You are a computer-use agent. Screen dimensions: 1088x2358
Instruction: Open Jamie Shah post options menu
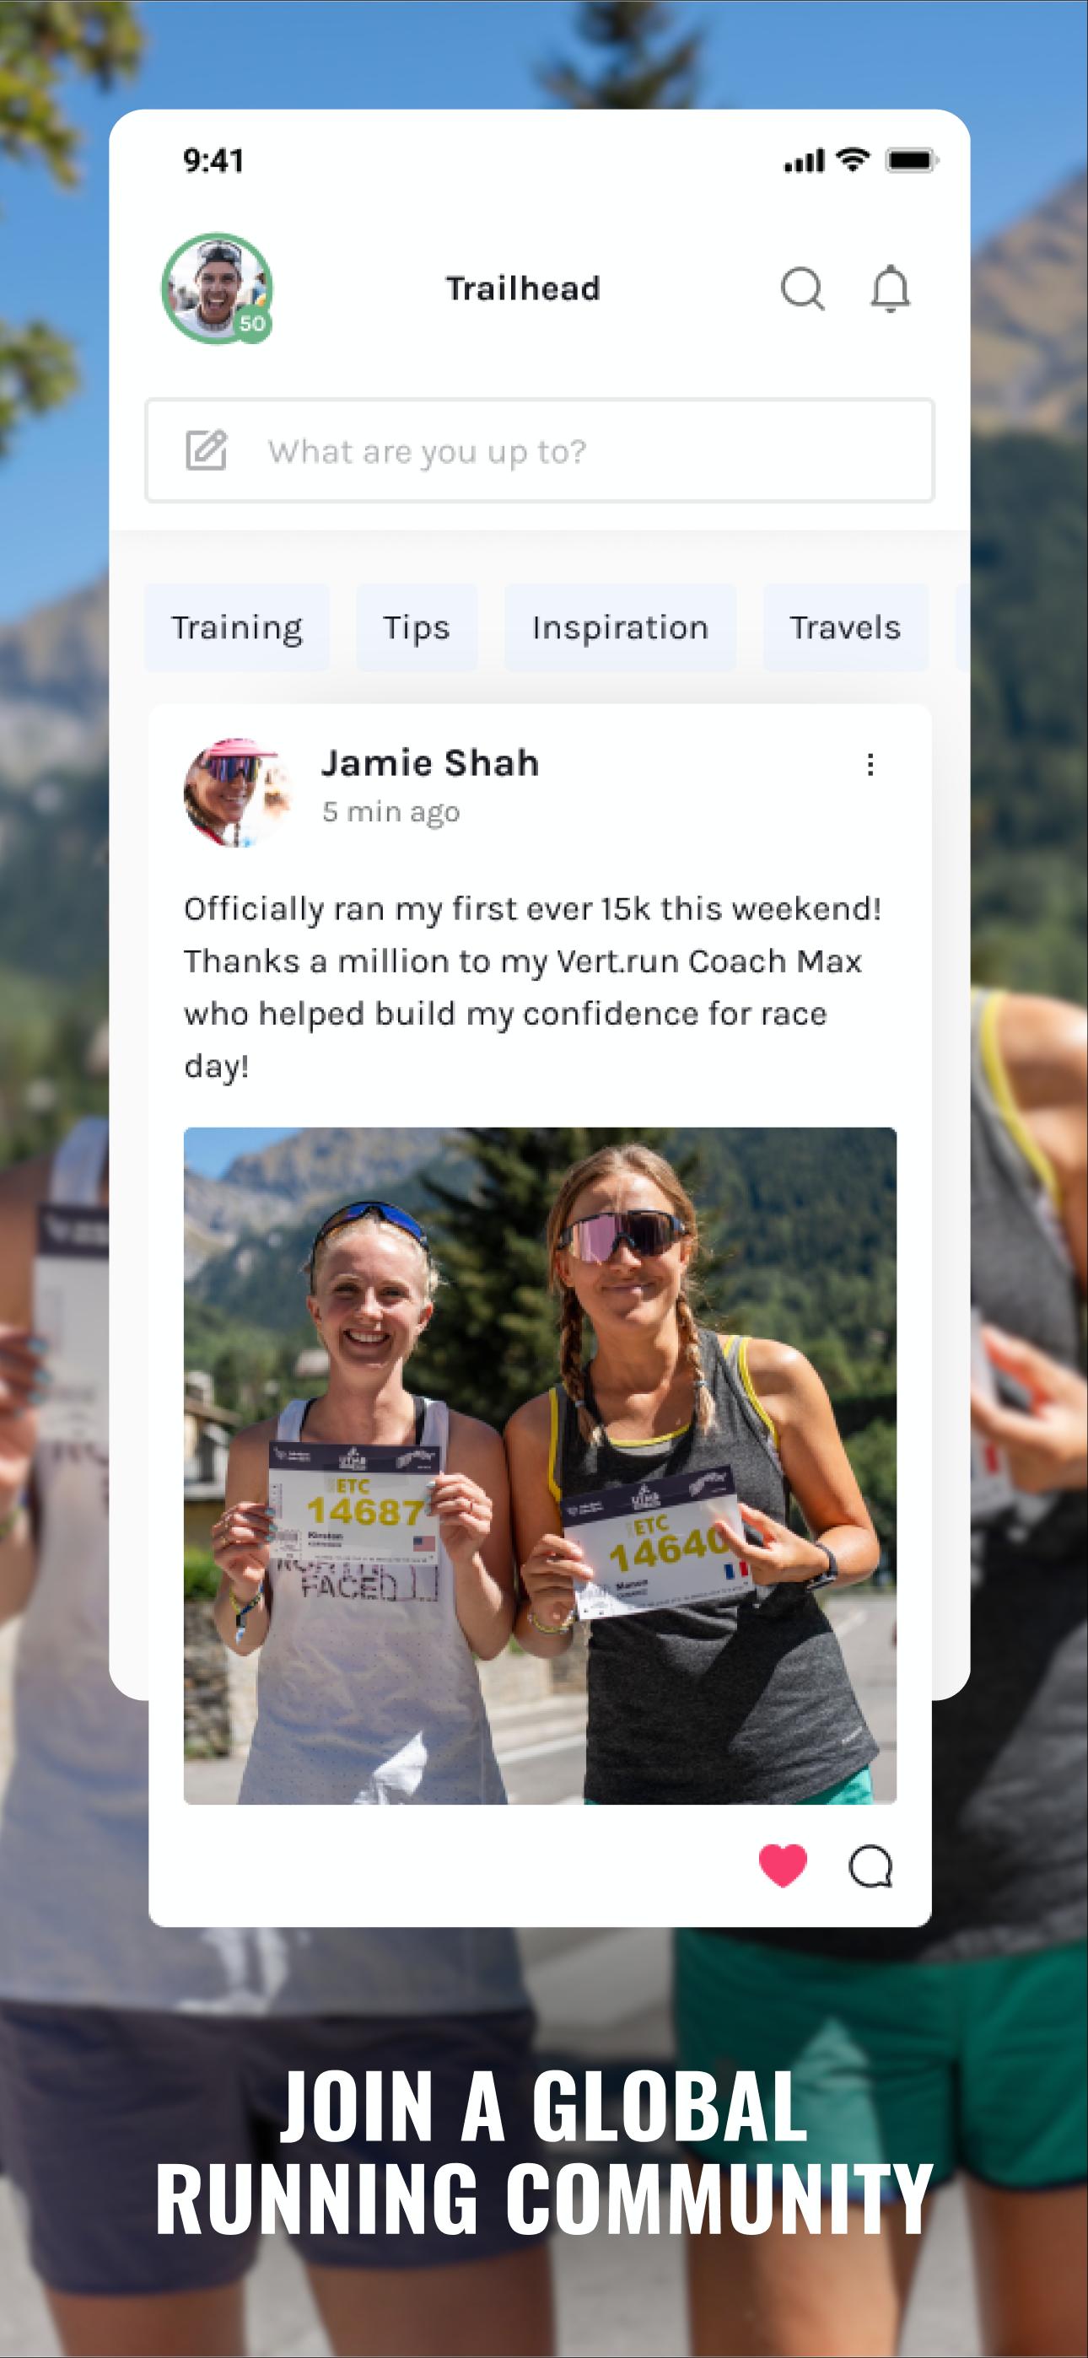pos(870,764)
